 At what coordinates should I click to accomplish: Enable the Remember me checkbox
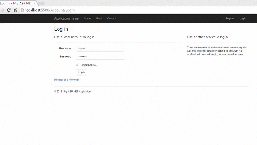click(77, 65)
